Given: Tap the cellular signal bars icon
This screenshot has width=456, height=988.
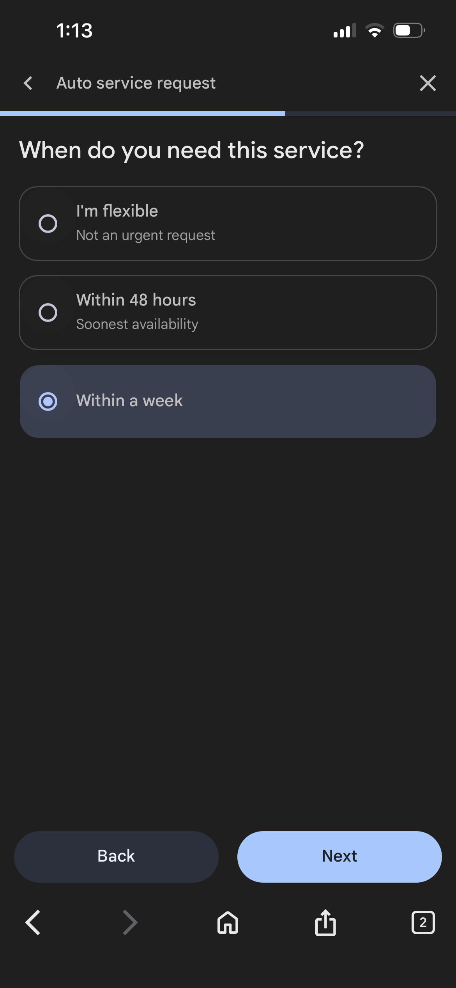Looking at the screenshot, I should (x=345, y=30).
